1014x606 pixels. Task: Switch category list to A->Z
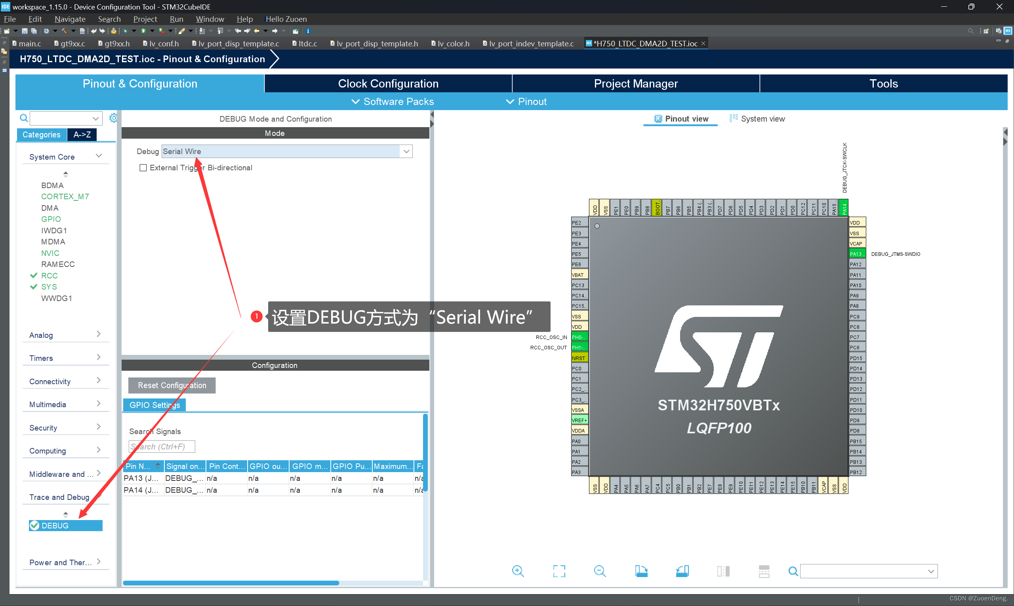point(82,135)
